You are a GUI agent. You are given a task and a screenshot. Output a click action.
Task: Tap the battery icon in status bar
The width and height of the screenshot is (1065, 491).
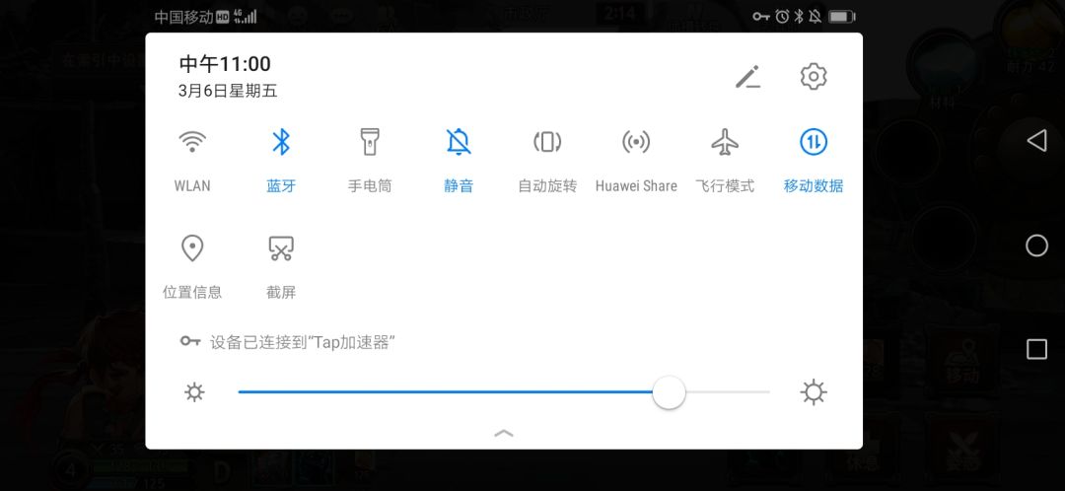[x=841, y=17]
